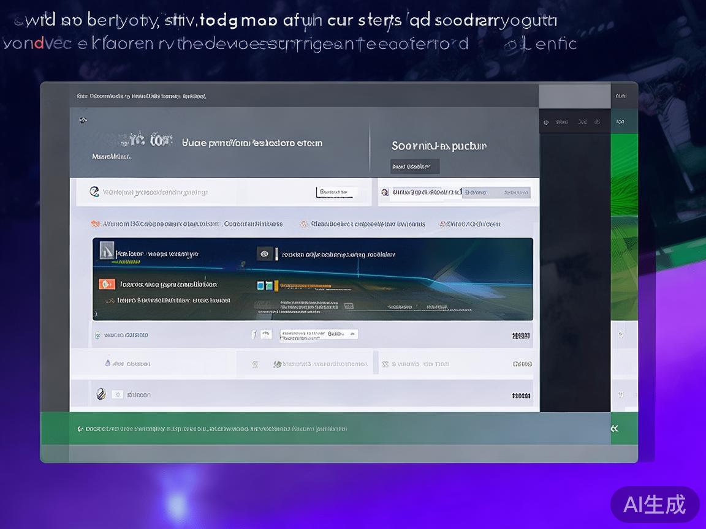Click the tab at the window's top-right corner

(x=620, y=96)
